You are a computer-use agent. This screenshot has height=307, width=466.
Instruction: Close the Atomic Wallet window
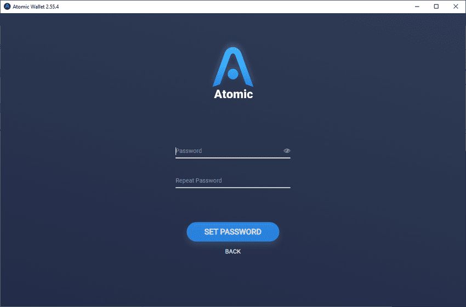coord(456,7)
